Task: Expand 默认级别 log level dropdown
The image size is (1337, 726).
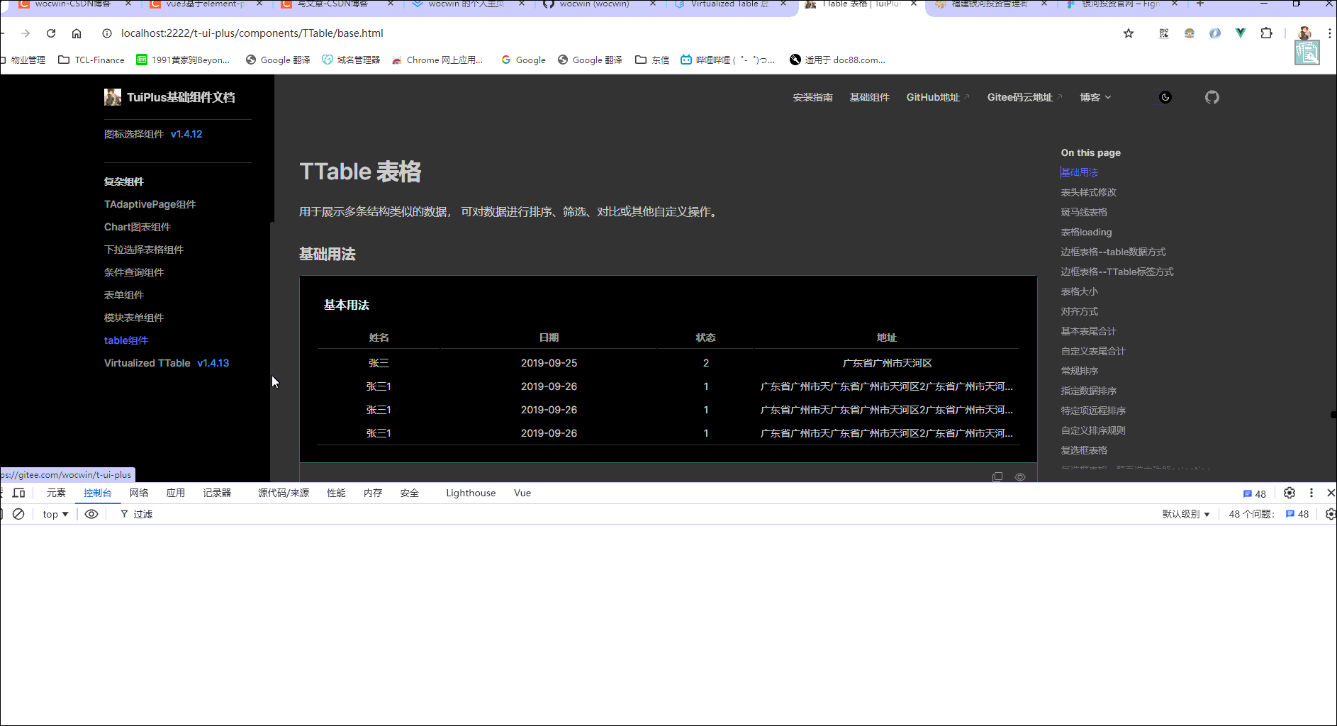Action: [x=1185, y=514]
